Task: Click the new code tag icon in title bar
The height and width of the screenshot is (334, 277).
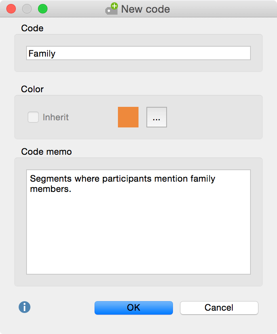Action: click(111, 9)
